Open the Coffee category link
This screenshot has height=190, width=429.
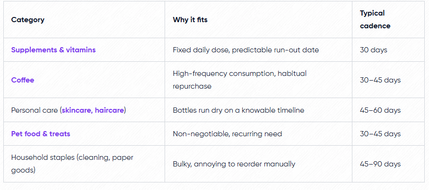click(x=23, y=80)
